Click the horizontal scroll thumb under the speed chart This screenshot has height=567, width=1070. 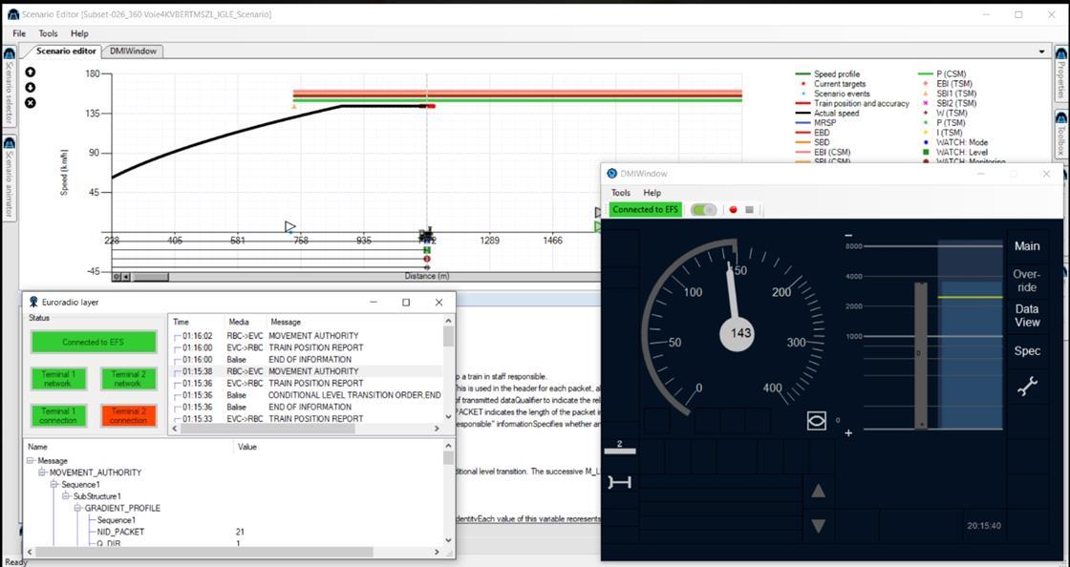(148, 276)
